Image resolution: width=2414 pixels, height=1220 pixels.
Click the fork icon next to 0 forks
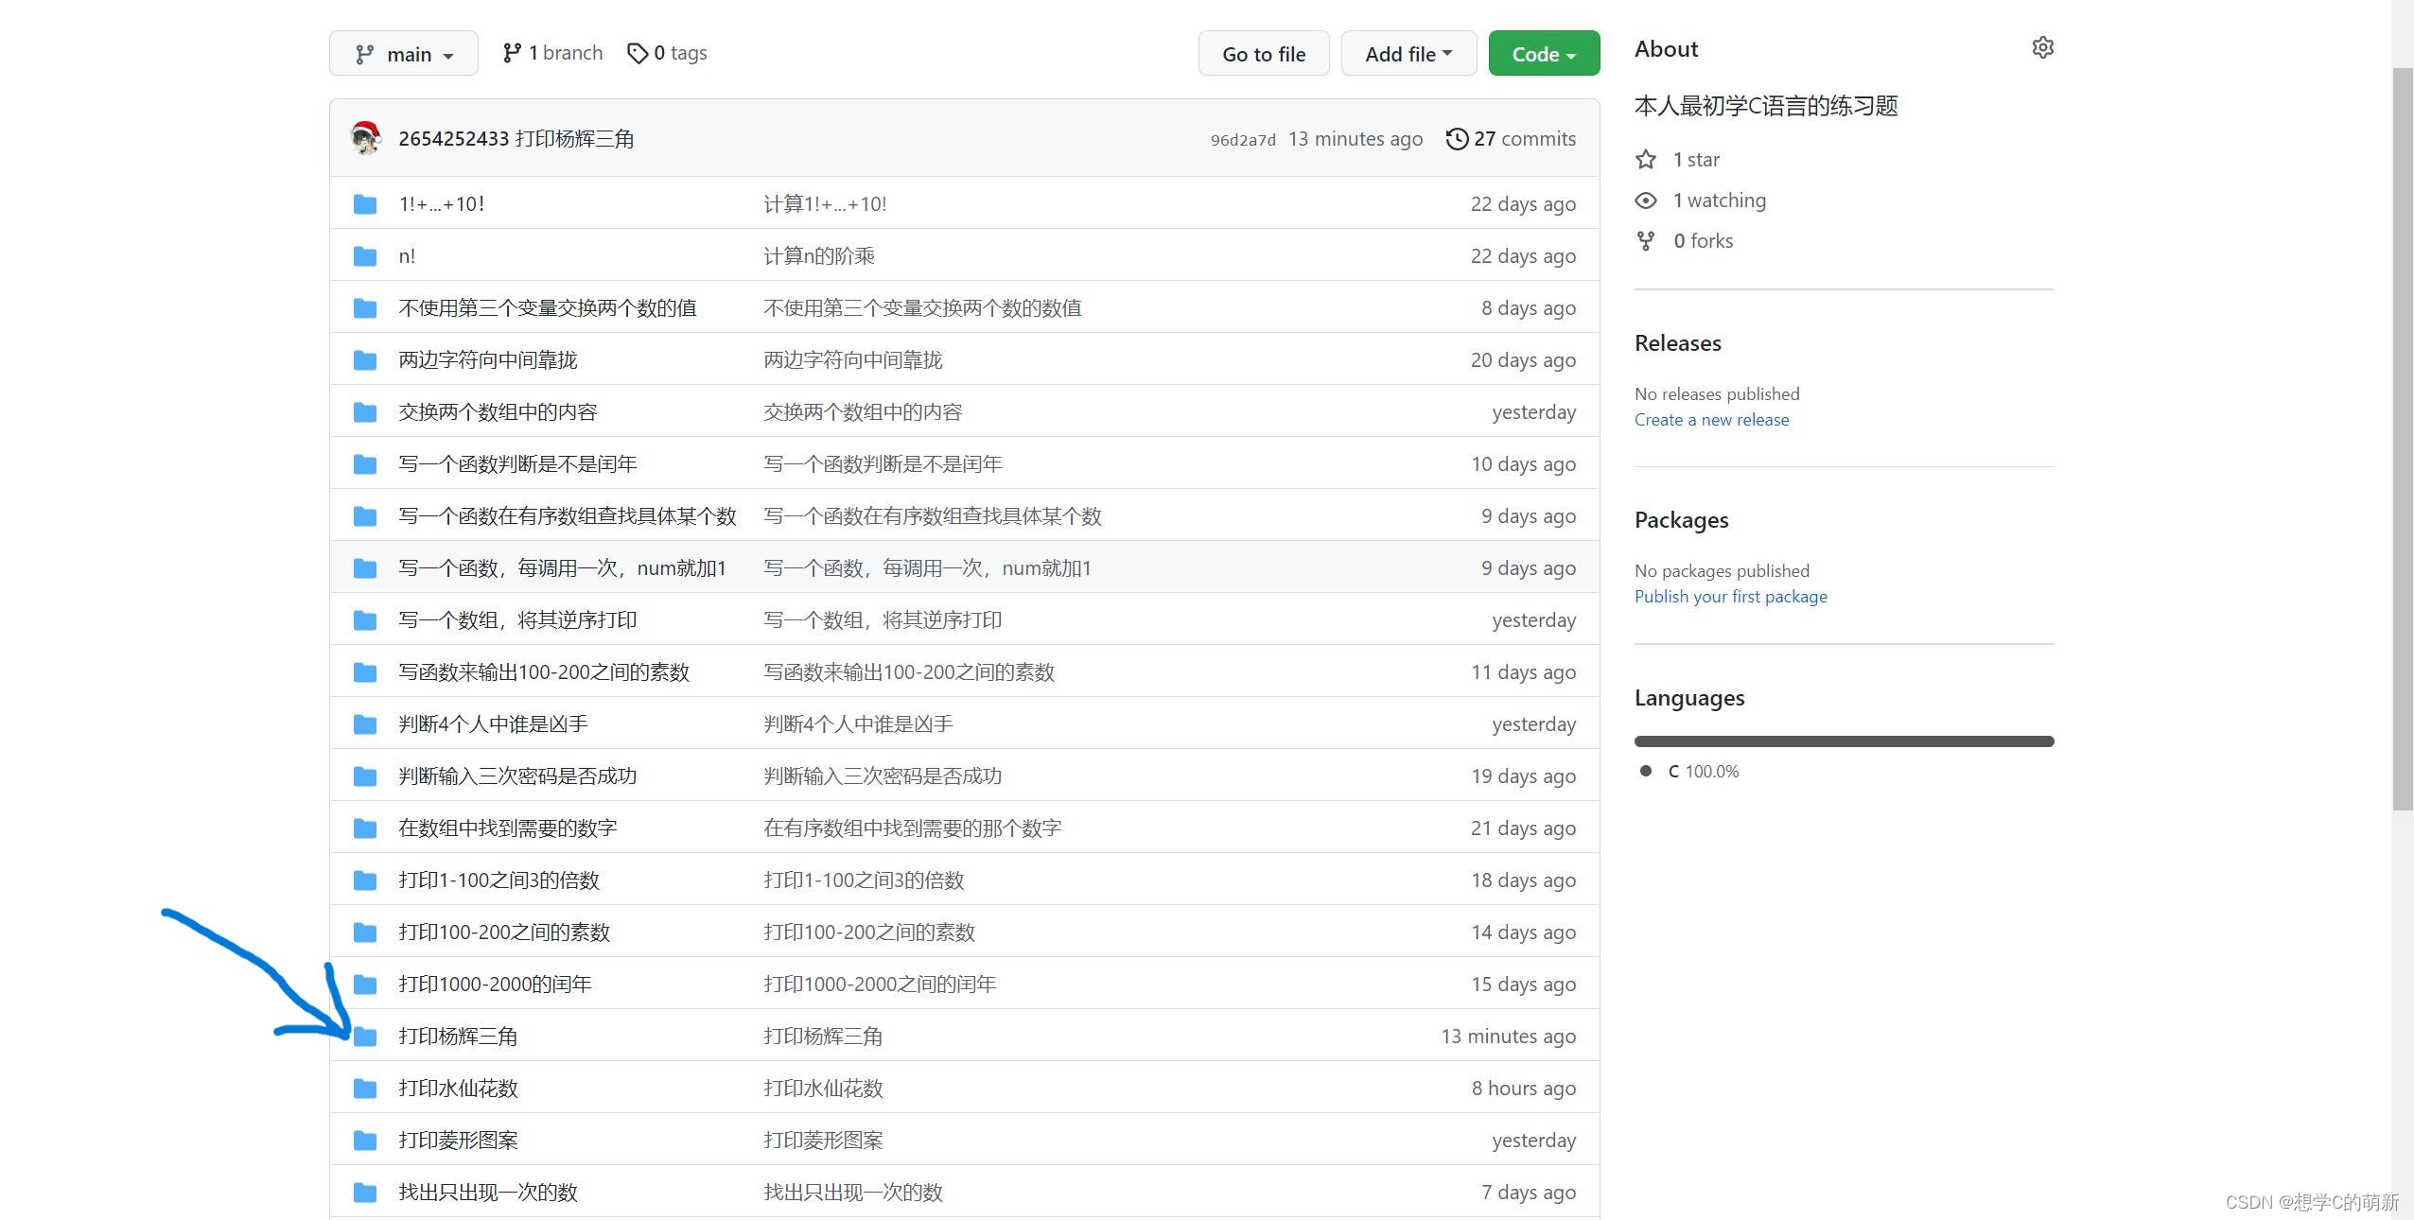pos(1646,241)
